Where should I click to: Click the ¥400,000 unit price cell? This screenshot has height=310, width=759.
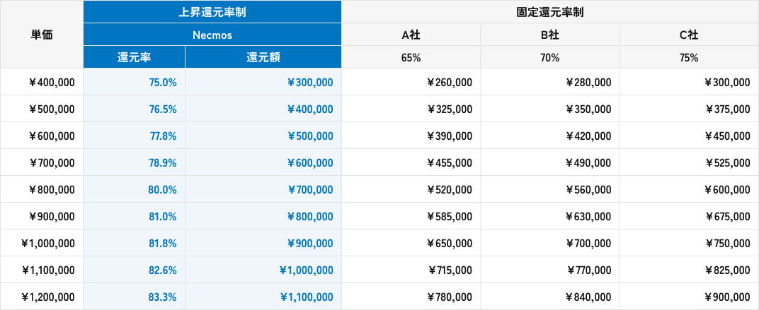pos(52,83)
